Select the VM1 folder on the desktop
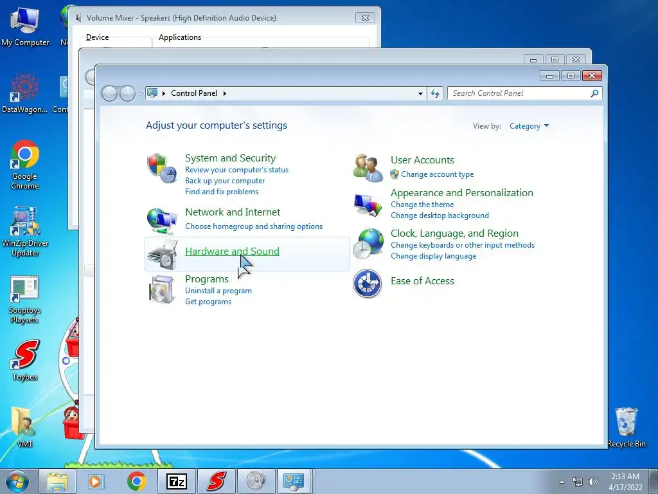This screenshot has width=658, height=494. coord(24,426)
